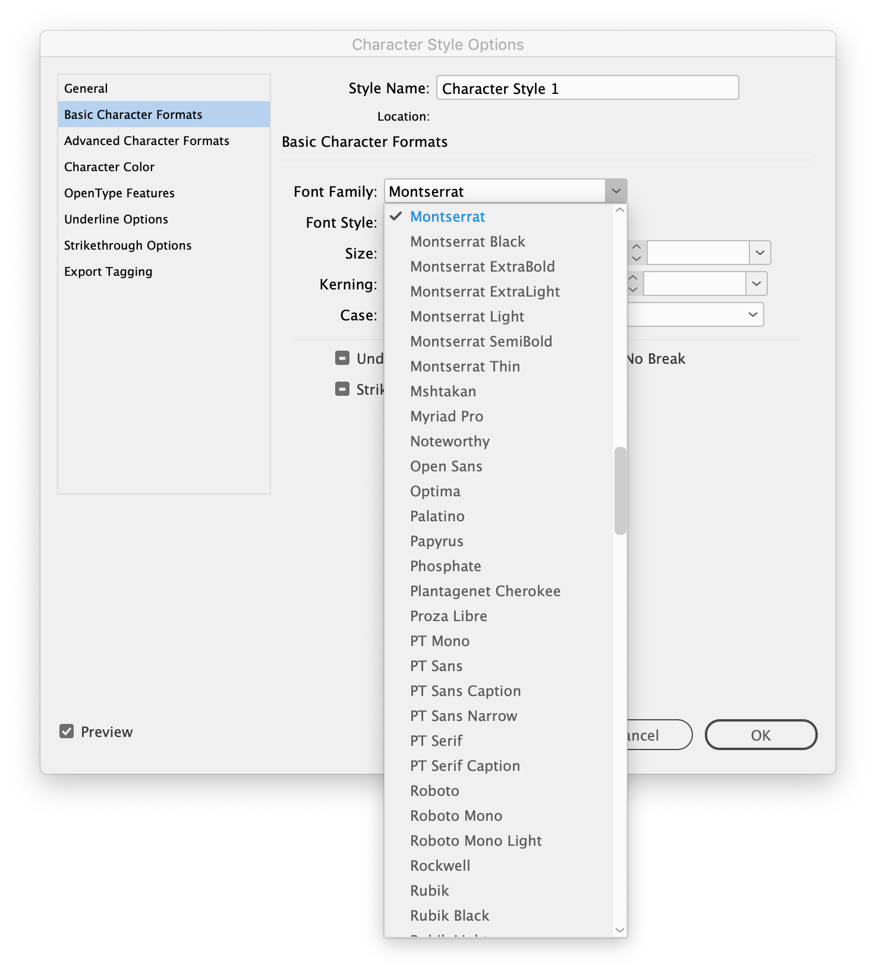Pick PT Sans Caption font
The image size is (876, 970).
tap(499, 691)
